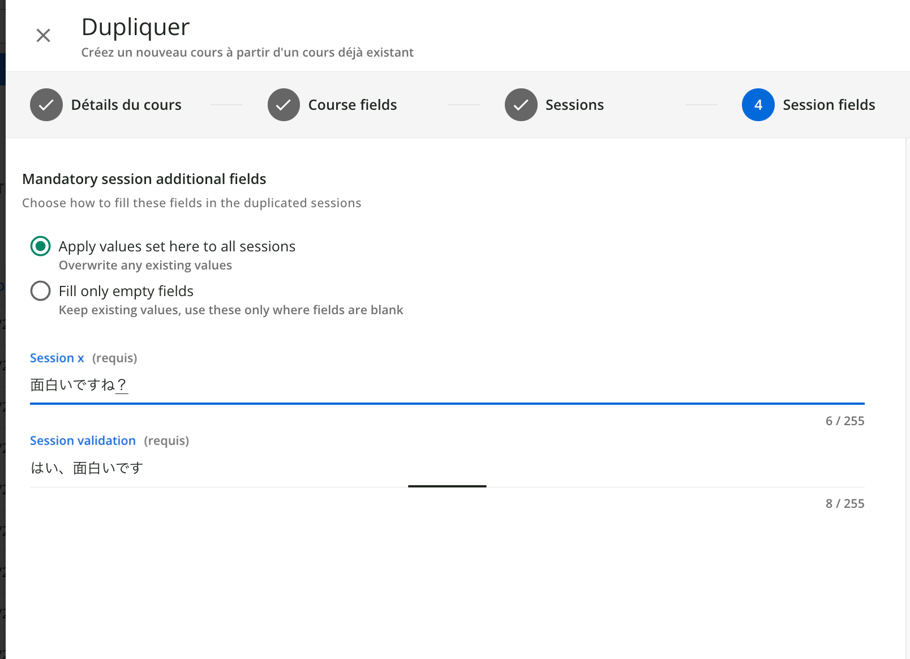
Task: Click the Sessions step checkmark icon
Action: pyautogui.click(x=521, y=105)
